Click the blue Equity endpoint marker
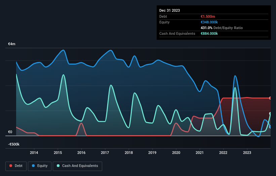The width and height of the screenshot is (276, 176). pos(270,127)
